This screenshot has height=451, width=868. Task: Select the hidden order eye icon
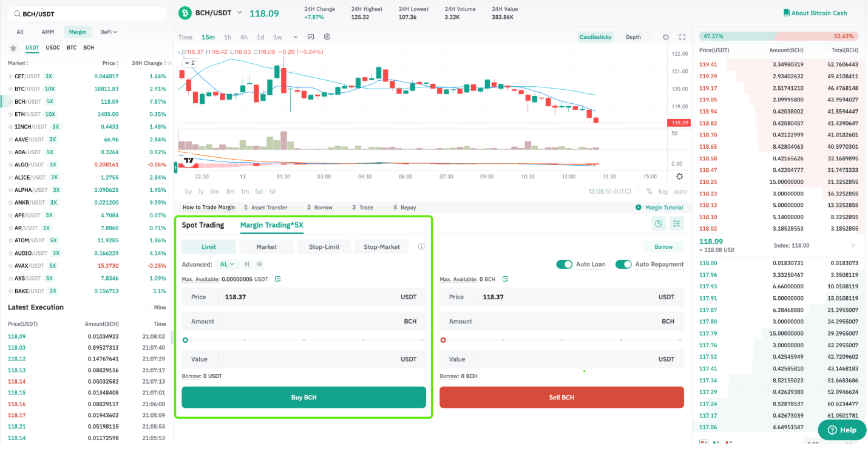pos(259,265)
